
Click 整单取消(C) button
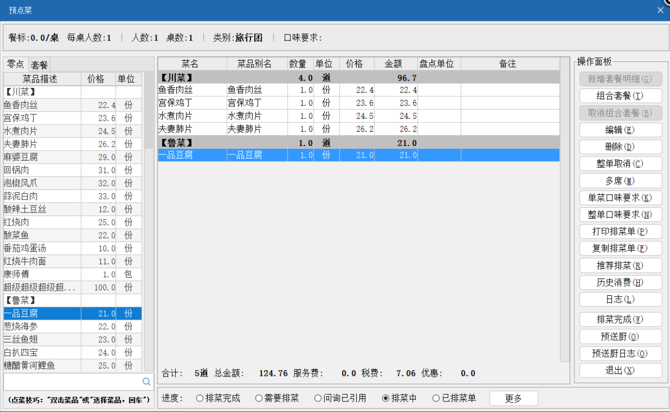click(x=620, y=164)
